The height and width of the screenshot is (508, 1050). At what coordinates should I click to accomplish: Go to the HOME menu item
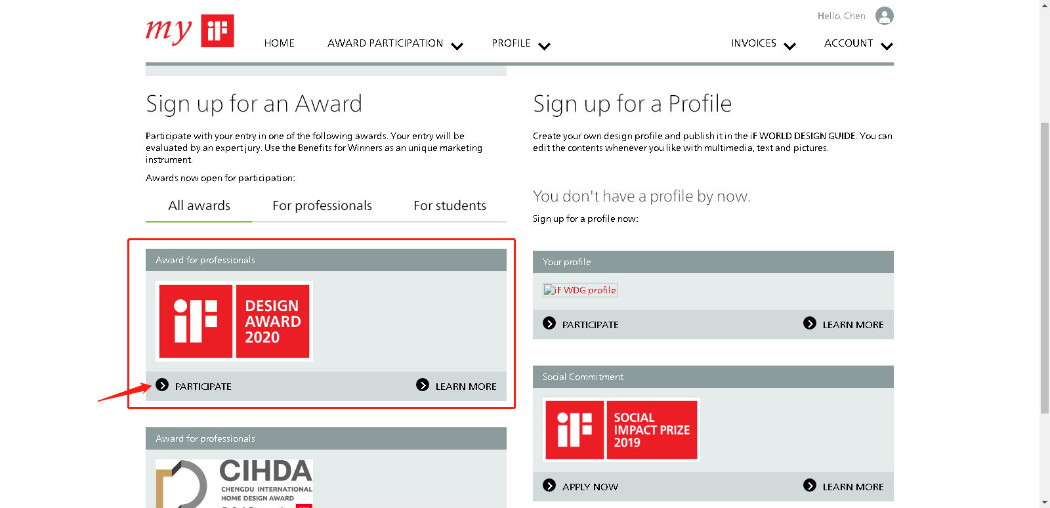pyautogui.click(x=279, y=43)
